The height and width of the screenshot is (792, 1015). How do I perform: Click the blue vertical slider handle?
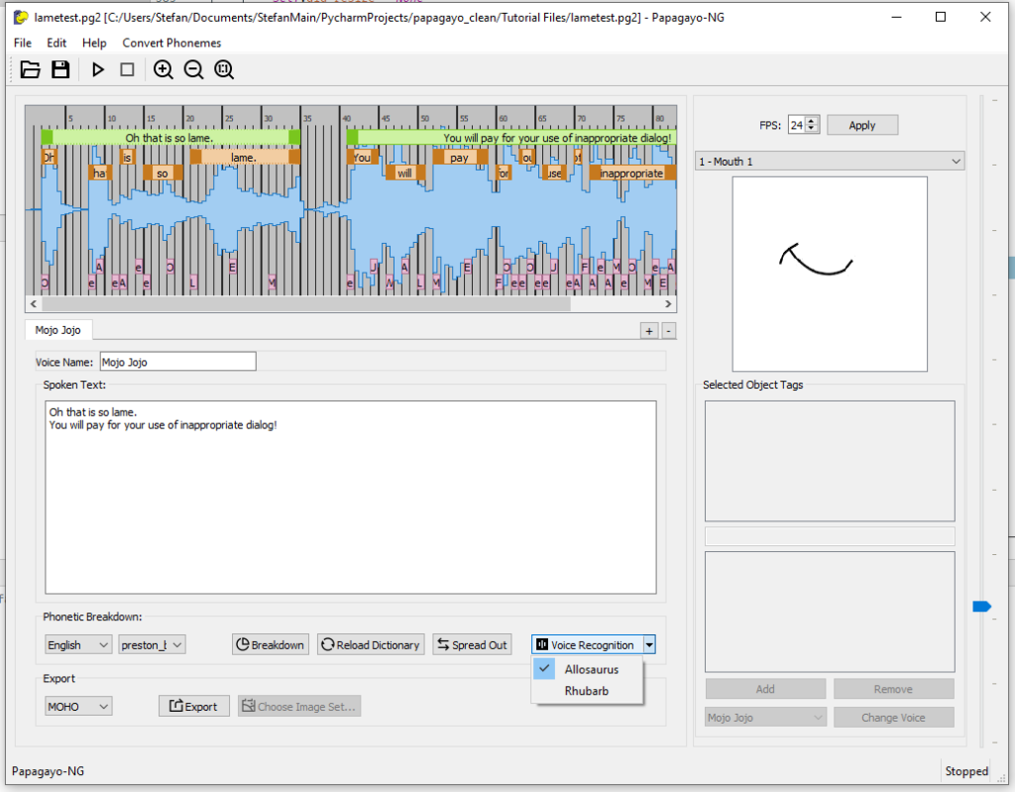[x=981, y=607]
